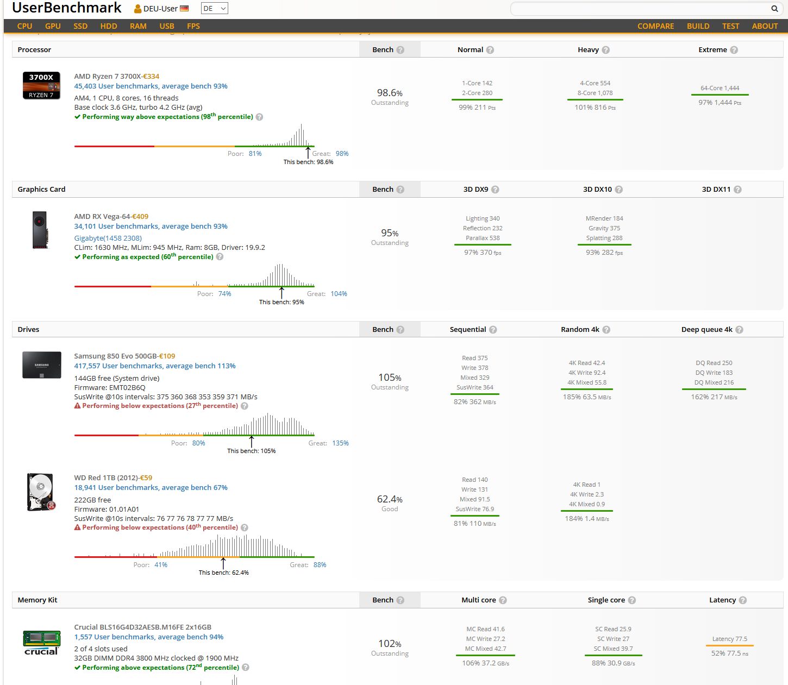
Task: Click help icon after 60th percentile text
Action: pos(220,257)
